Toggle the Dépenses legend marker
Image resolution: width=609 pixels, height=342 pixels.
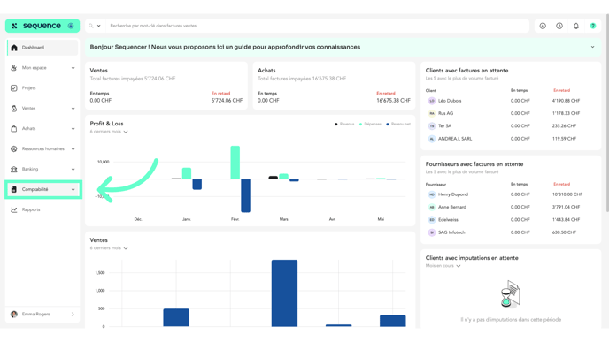(360, 124)
